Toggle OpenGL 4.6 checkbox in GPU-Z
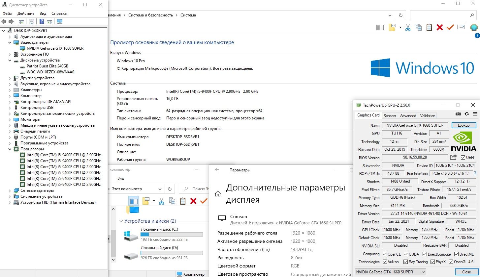 [x=451, y=262]
